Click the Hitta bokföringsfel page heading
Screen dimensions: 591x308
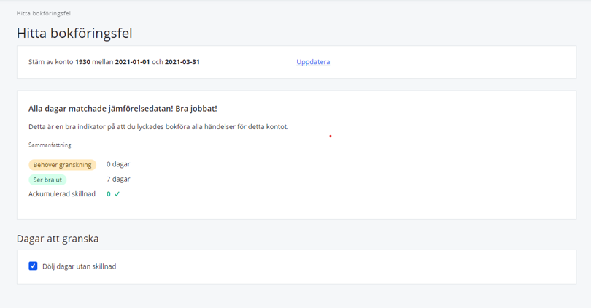[x=74, y=33]
